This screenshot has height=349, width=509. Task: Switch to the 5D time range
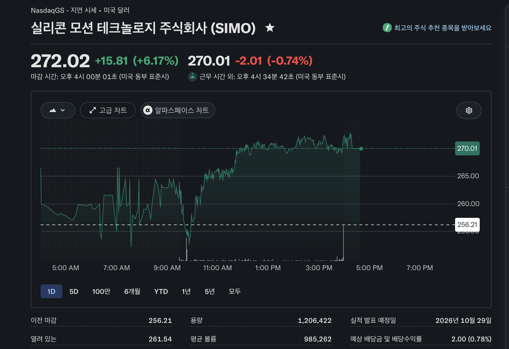click(74, 291)
